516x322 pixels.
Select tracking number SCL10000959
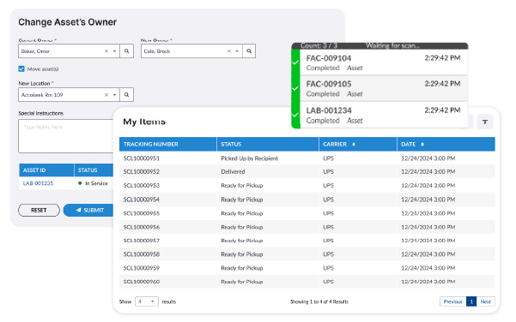click(142, 268)
